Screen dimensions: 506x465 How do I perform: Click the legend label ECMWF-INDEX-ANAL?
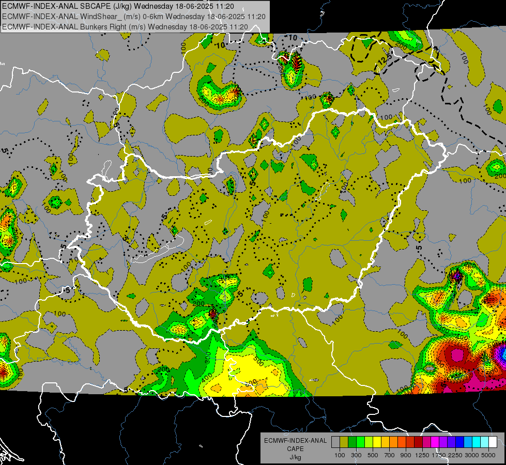click(x=295, y=441)
